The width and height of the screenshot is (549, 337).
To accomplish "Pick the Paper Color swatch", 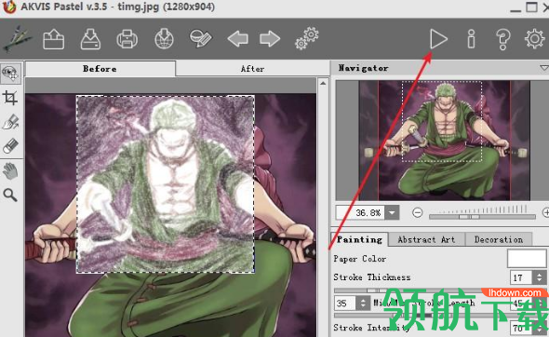I will [x=527, y=259].
